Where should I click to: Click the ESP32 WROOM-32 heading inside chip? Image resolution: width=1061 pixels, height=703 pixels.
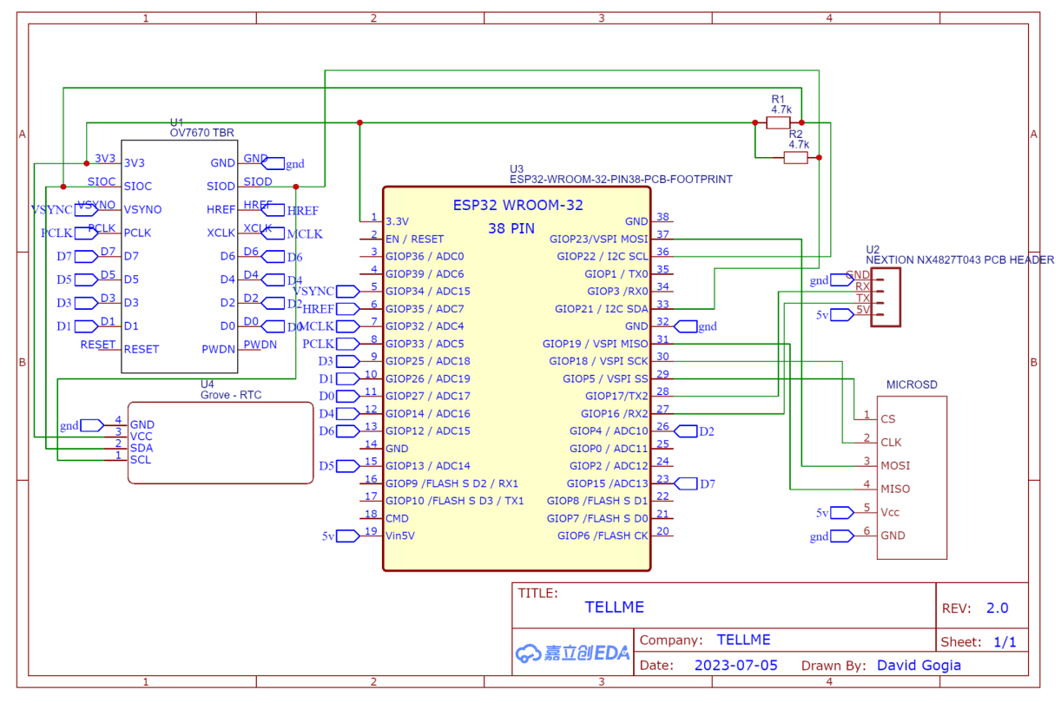(x=518, y=206)
